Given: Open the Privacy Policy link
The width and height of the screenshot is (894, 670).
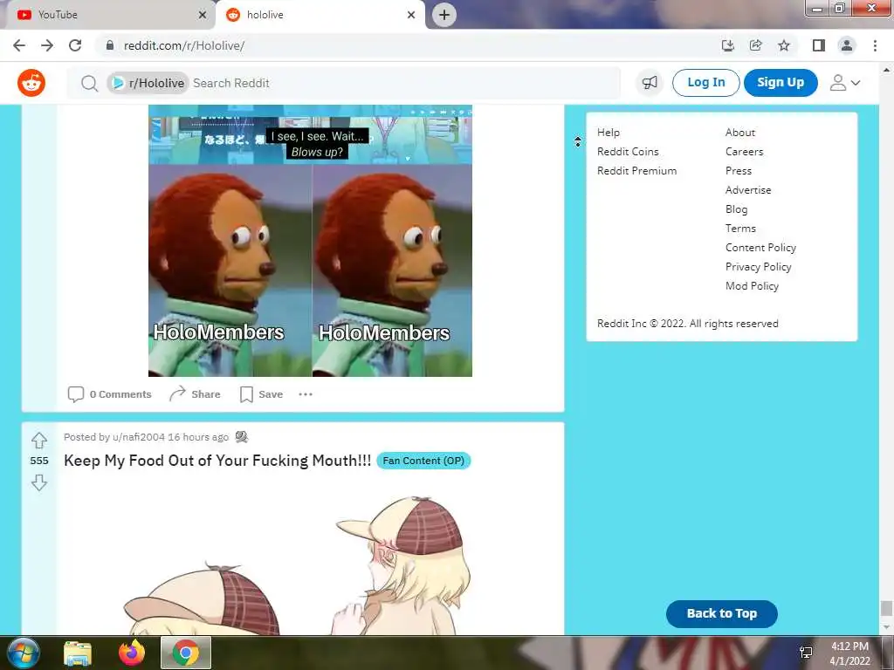Looking at the screenshot, I should [x=759, y=267].
